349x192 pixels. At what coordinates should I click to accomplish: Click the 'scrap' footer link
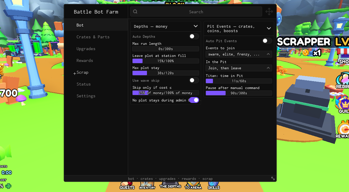pyautogui.click(x=207, y=179)
